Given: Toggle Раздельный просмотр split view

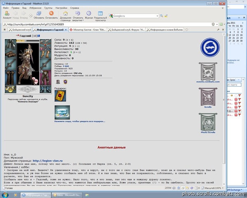Looking at the screenshot, I should point(100,16).
